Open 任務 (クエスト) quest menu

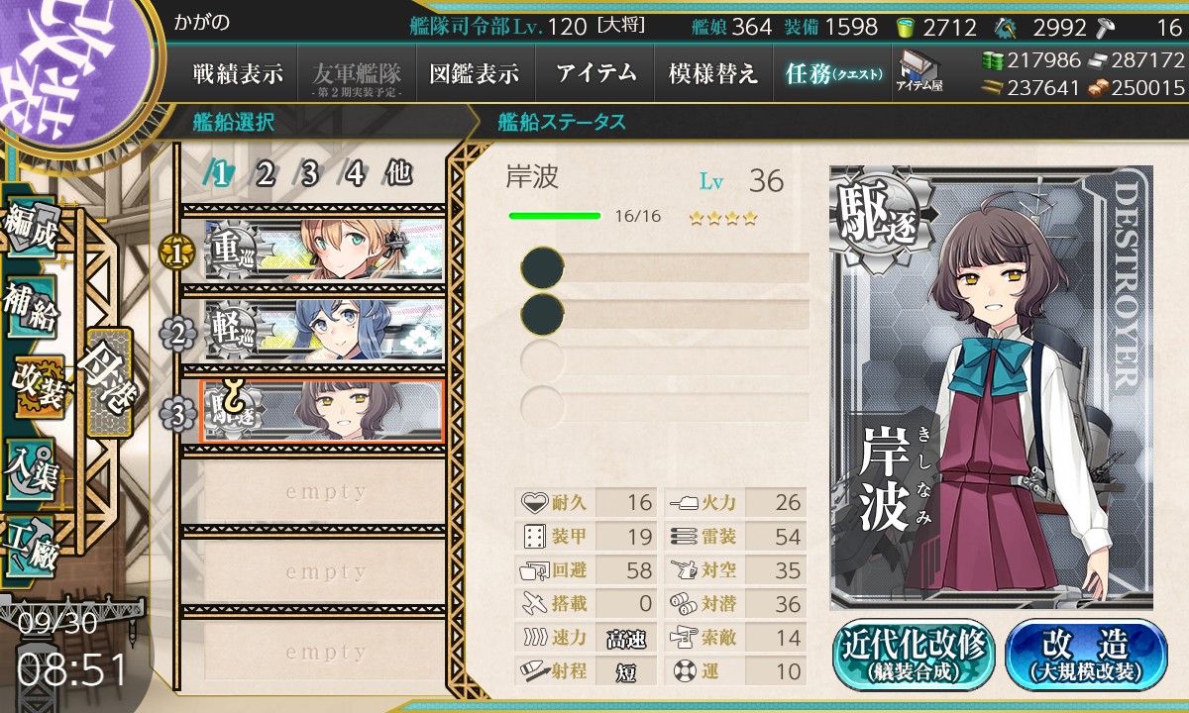point(832,73)
